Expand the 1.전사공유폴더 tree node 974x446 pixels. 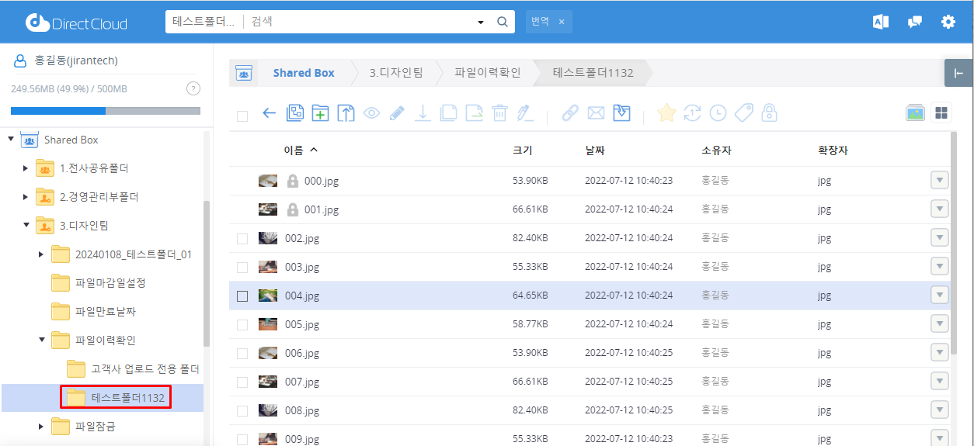coord(26,168)
